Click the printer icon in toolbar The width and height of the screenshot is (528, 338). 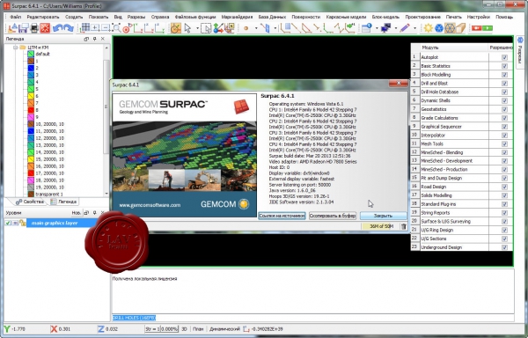point(34,28)
